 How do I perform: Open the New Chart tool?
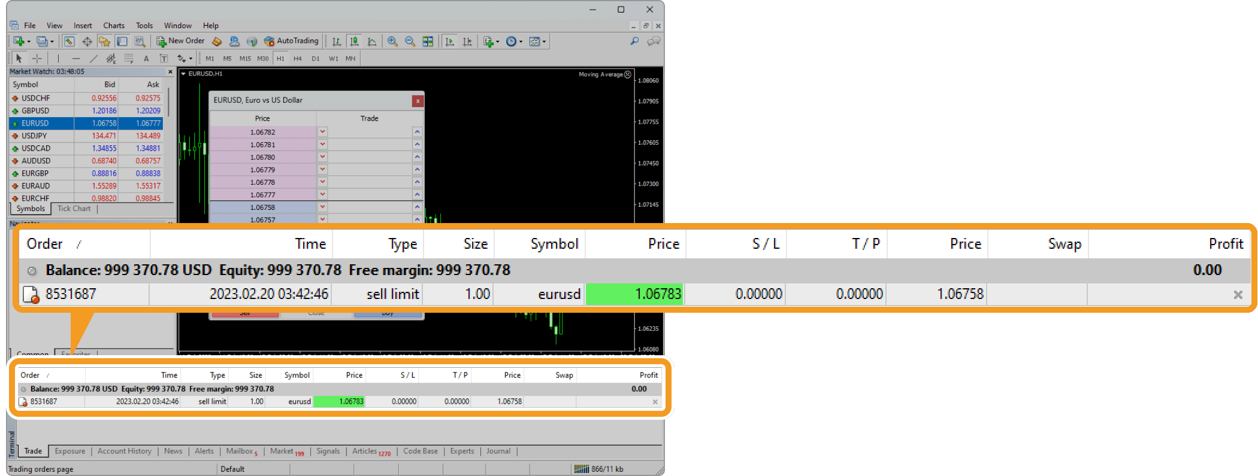click(19, 41)
